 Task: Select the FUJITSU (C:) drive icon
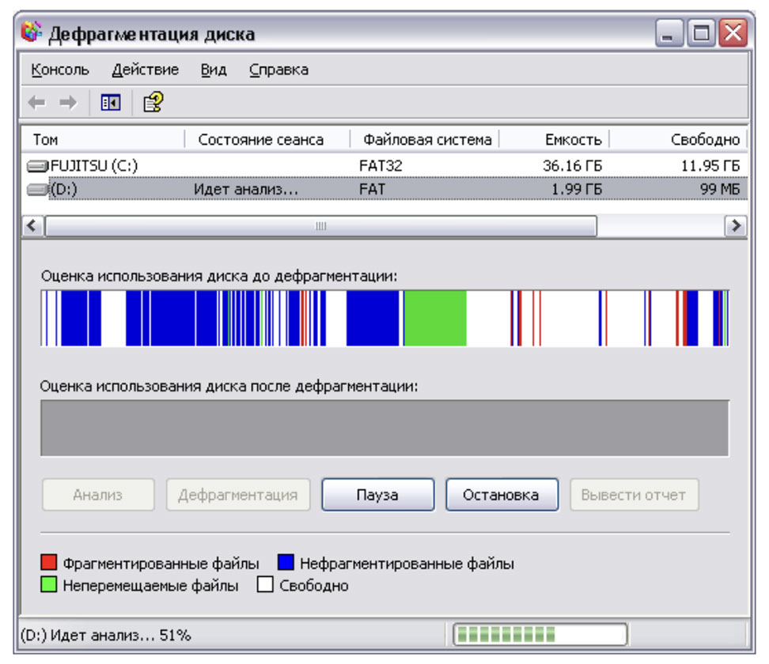click(38, 167)
